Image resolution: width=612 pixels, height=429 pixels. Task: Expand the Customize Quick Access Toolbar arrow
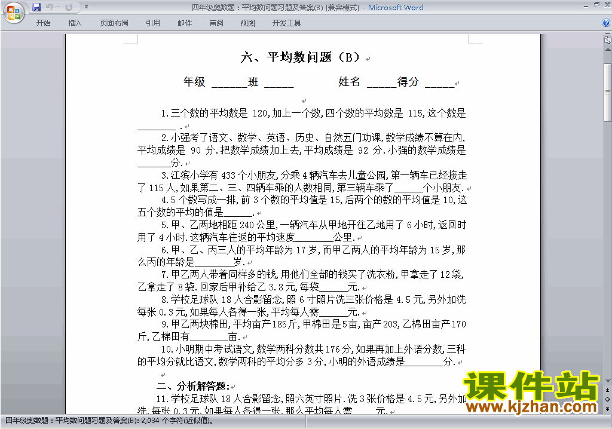pos(86,7)
